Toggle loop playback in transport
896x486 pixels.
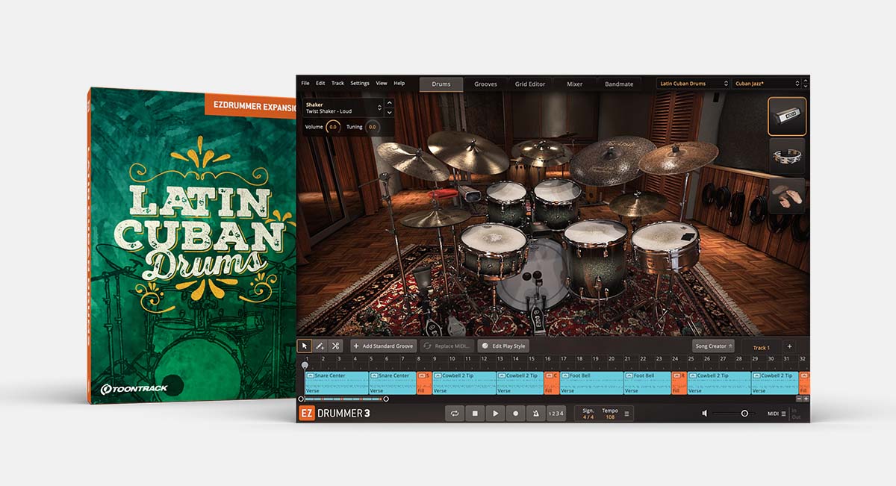(455, 413)
